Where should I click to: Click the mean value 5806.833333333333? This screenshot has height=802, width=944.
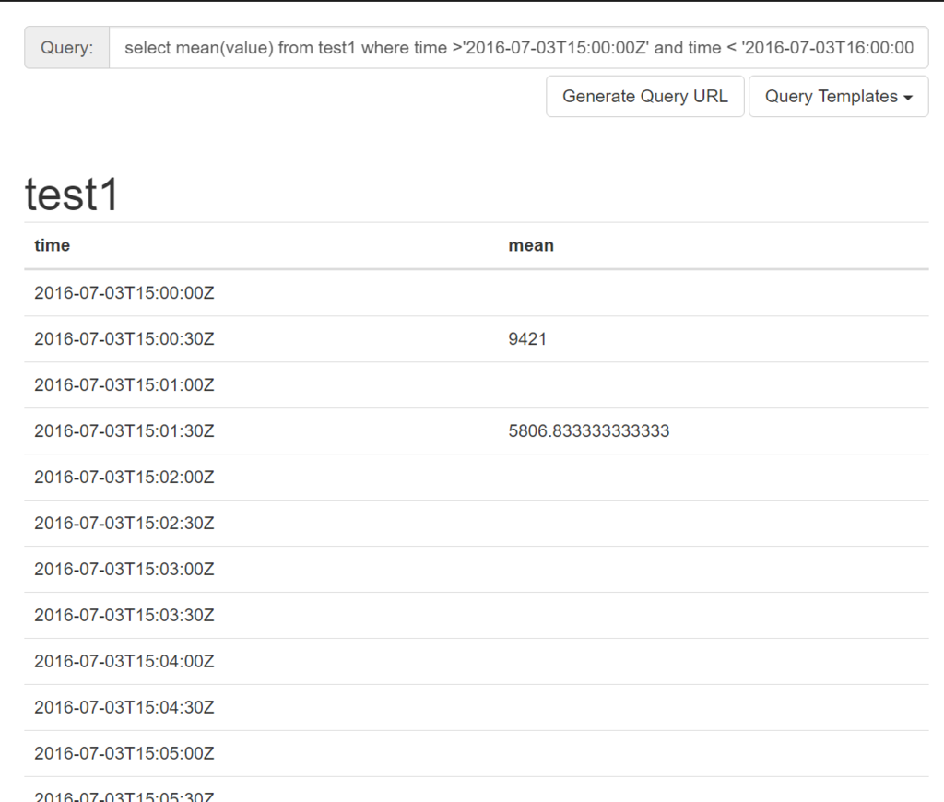[589, 431]
